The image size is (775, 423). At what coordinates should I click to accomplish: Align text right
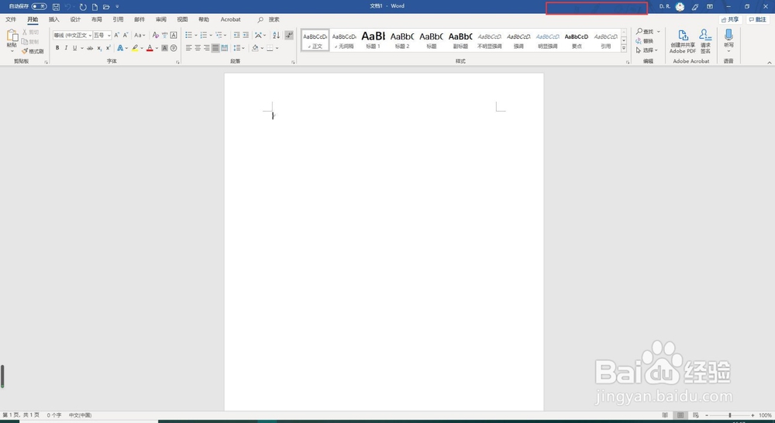[x=207, y=48]
